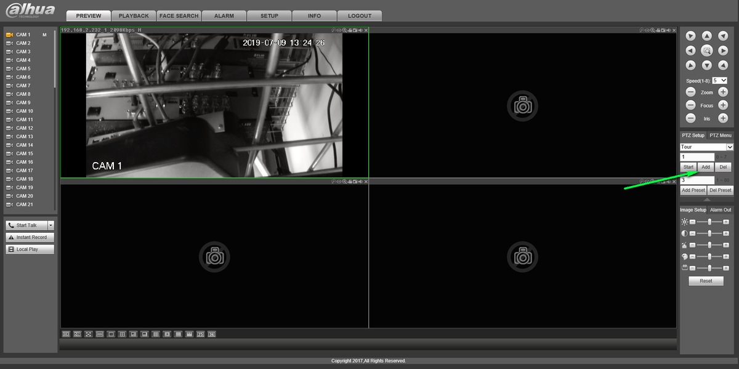739x369 pixels.
Task: Click the PTZ left arrow button
Action: (x=691, y=51)
